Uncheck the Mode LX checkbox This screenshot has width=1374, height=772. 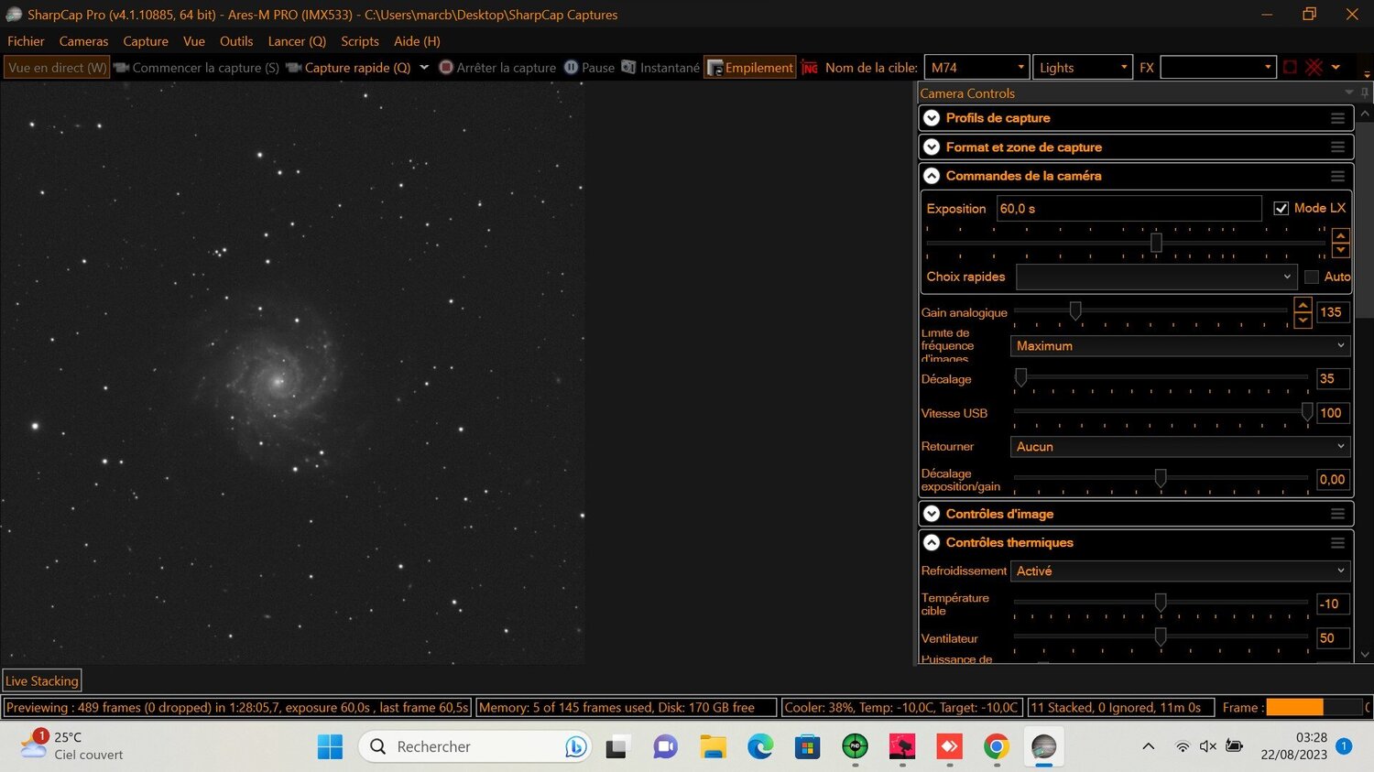(1281, 209)
